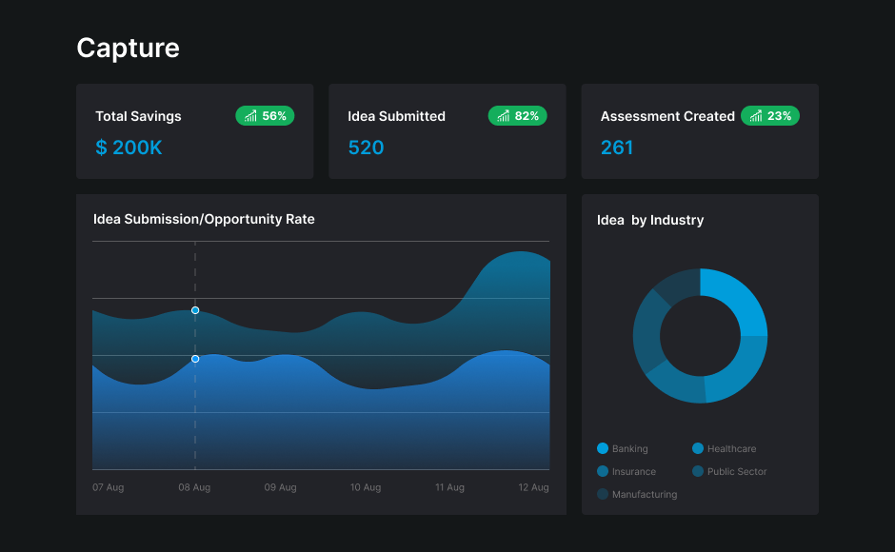Select the upper data point marker above 08 Aug
This screenshot has width=895, height=552.
click(195, 310)
